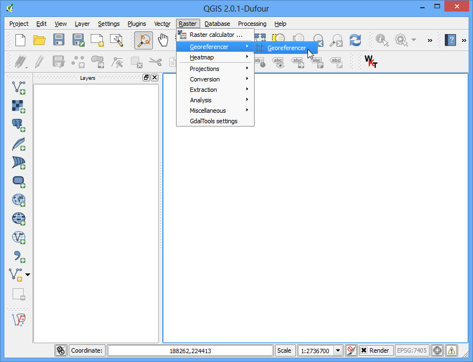This screenshot has height=362, width=473.
Task: Expand the Projections submenu
Action: click(215, 69)
